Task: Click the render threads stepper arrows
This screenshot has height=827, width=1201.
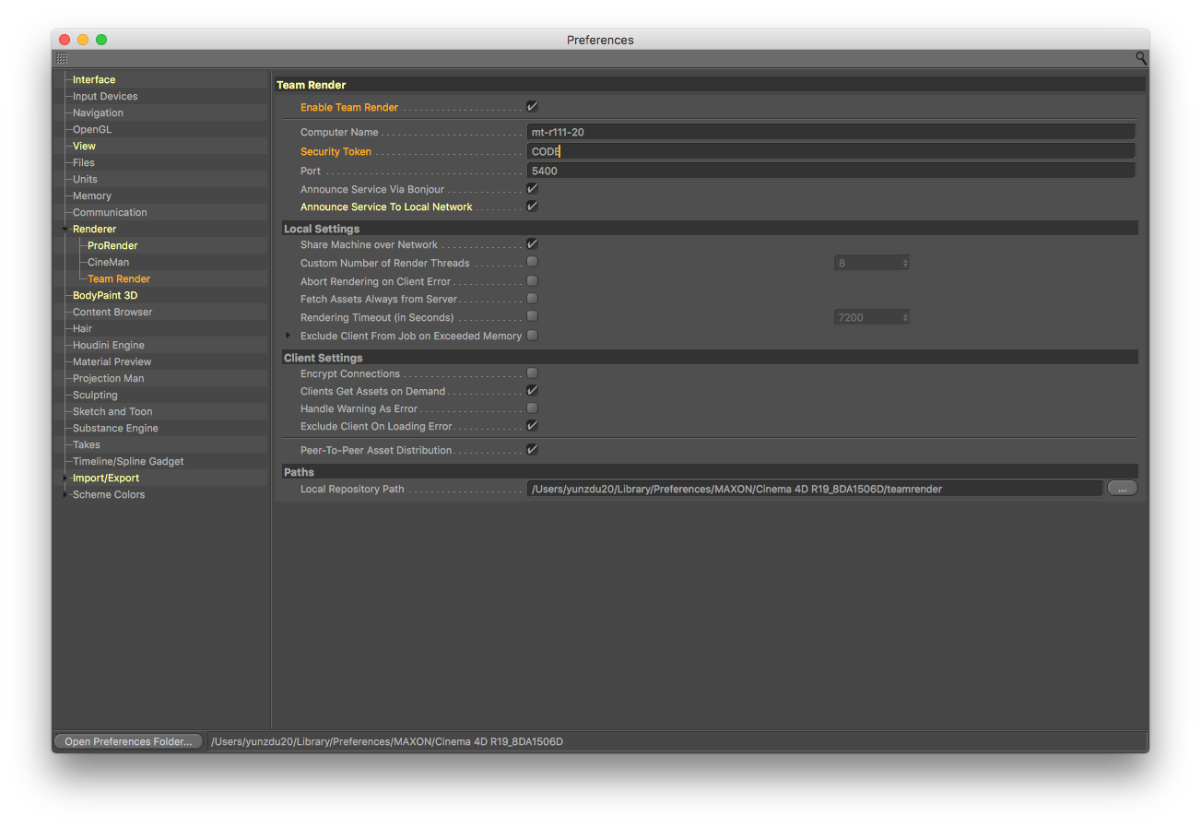Action: pos(904,263)
